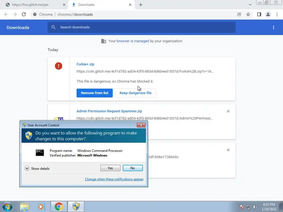283x212 pixels.
Task: Open the Chrome side panel icon
Action: click(x=259, y=14)
